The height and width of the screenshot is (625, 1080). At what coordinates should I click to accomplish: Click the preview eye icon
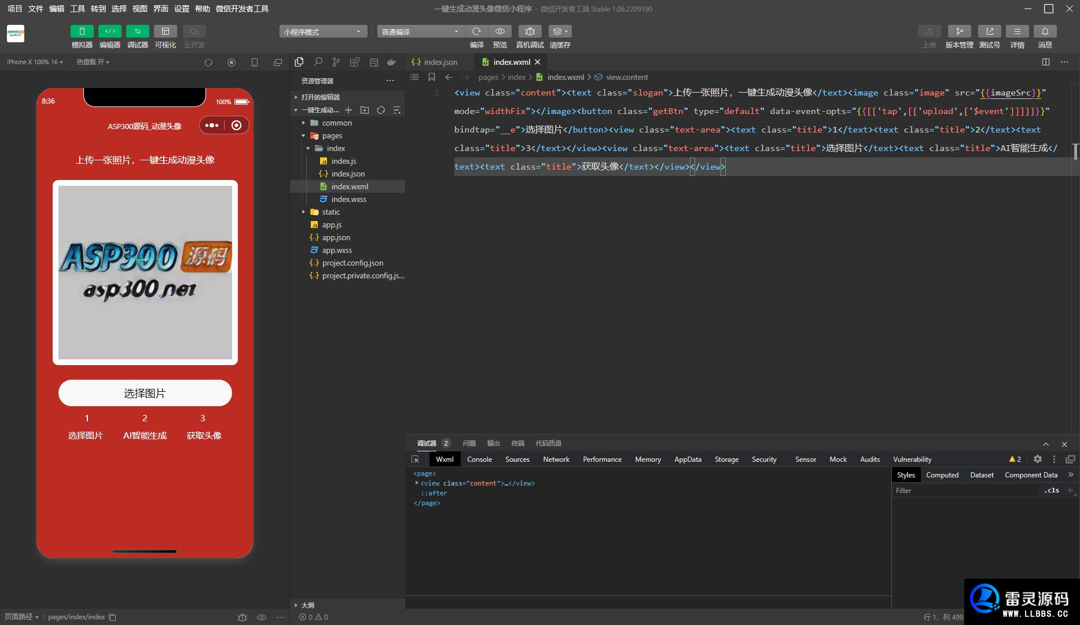pos(500,31)
